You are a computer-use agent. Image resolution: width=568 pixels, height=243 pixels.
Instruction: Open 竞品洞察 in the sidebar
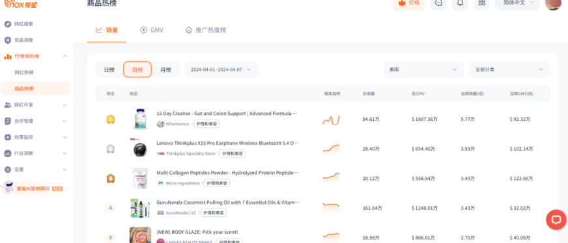coord(24,40)
